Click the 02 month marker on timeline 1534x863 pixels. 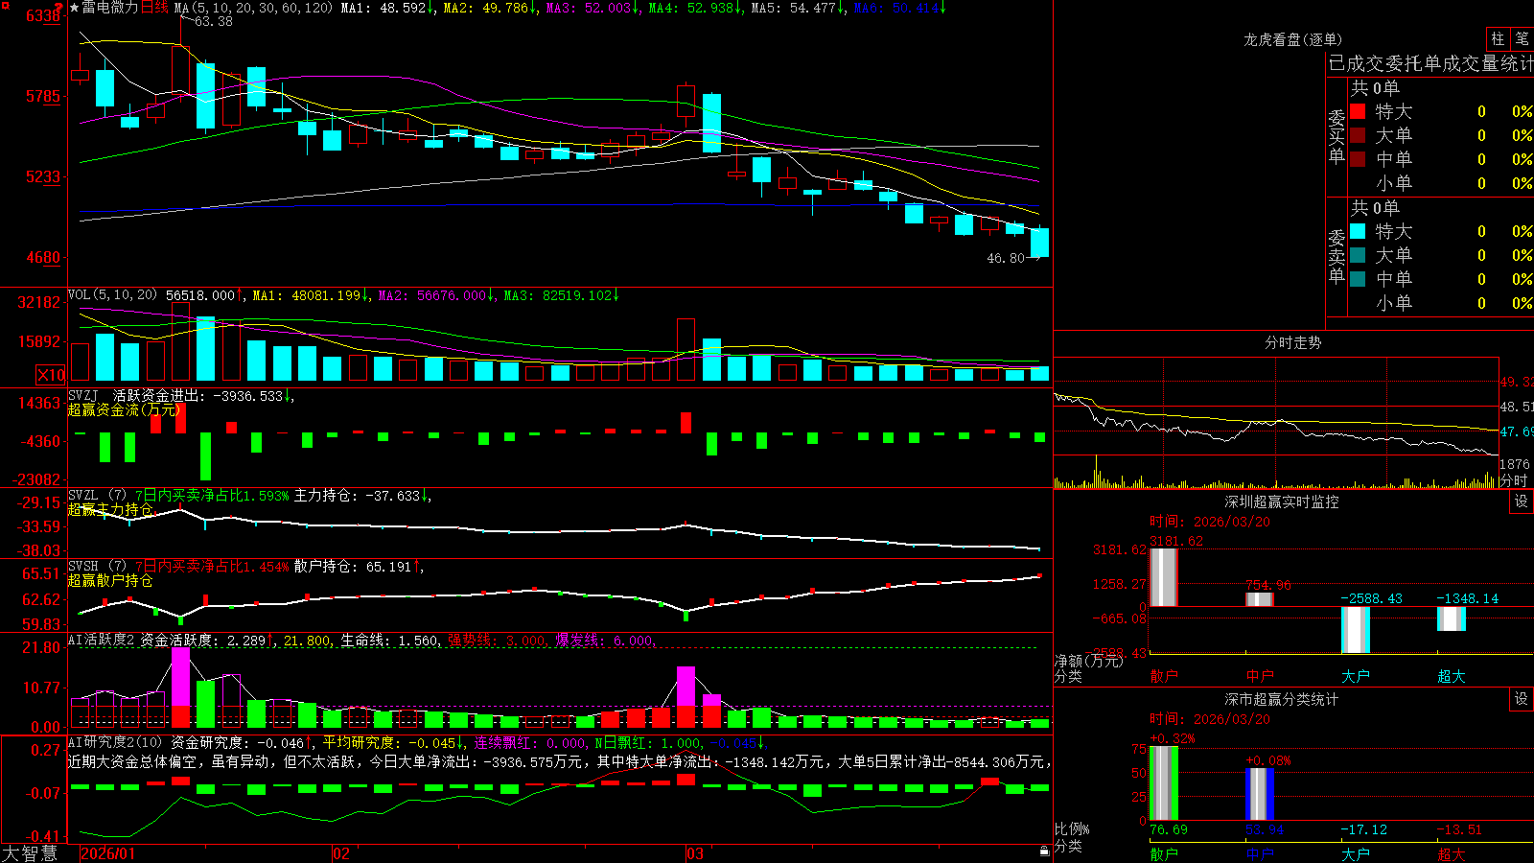click(341, 853)
